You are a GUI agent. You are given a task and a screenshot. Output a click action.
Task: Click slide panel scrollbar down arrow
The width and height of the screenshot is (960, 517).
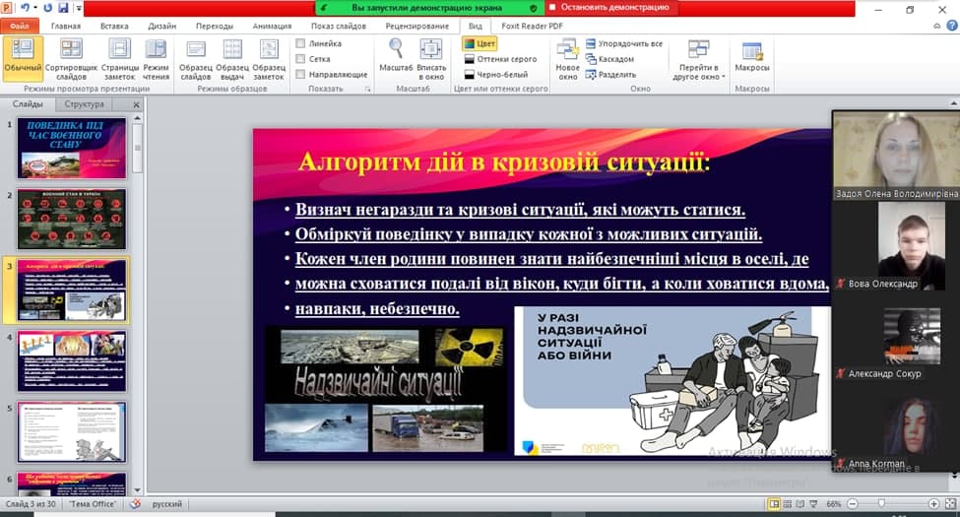[137, 490]
